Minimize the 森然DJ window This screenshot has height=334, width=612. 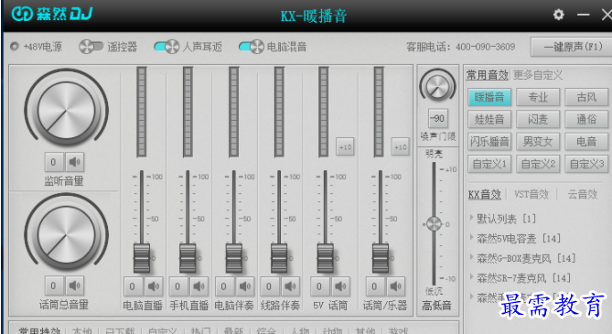click(583, 15)
